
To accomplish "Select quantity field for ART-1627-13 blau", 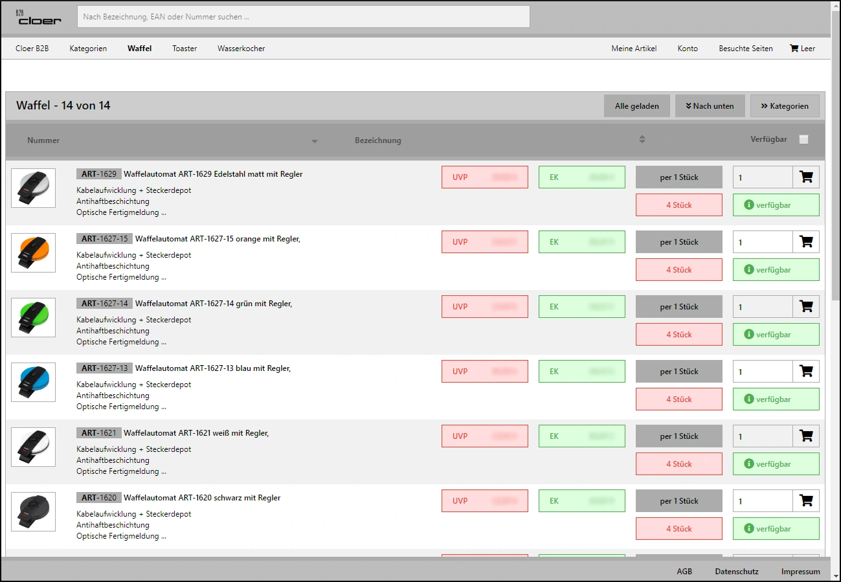I will (763, 372).
